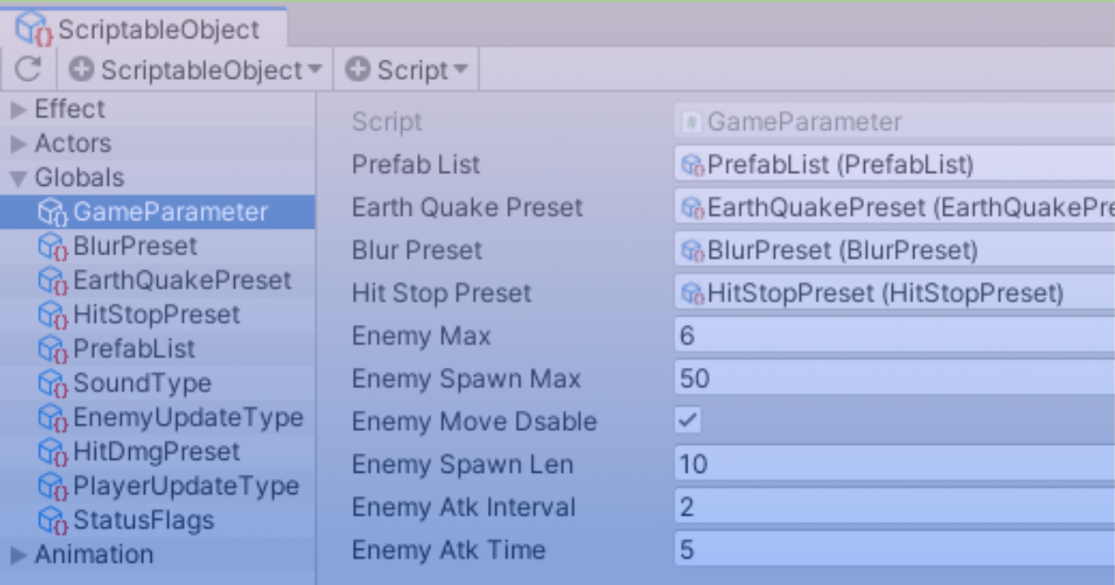Open the ScriptableObject create dropdown
This screenshot has height=585, width=1115.
[x=197, y=71]
